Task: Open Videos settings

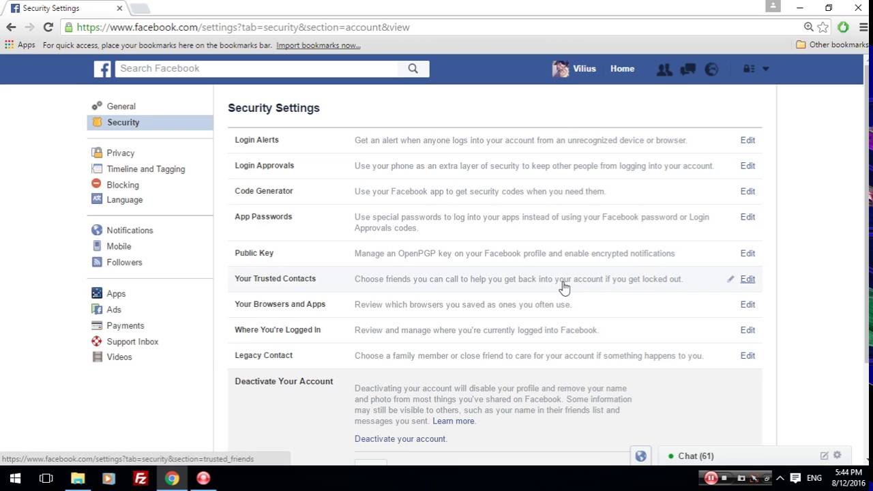Action: 119,357
